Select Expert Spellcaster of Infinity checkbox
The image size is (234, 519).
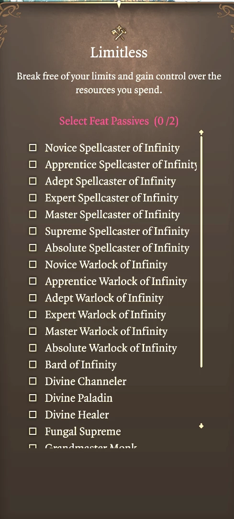click(33, 198)
